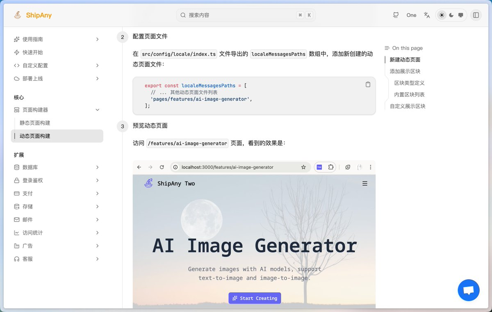This screenshot has height=312, width=492.
Task: Switch to light theme sun toggle
Action: [442, 15]
